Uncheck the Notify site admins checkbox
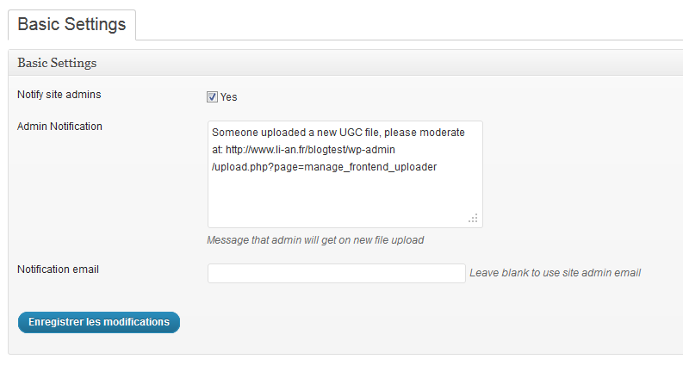The width and height of the screenshot is (683, 378). point(212,96)
